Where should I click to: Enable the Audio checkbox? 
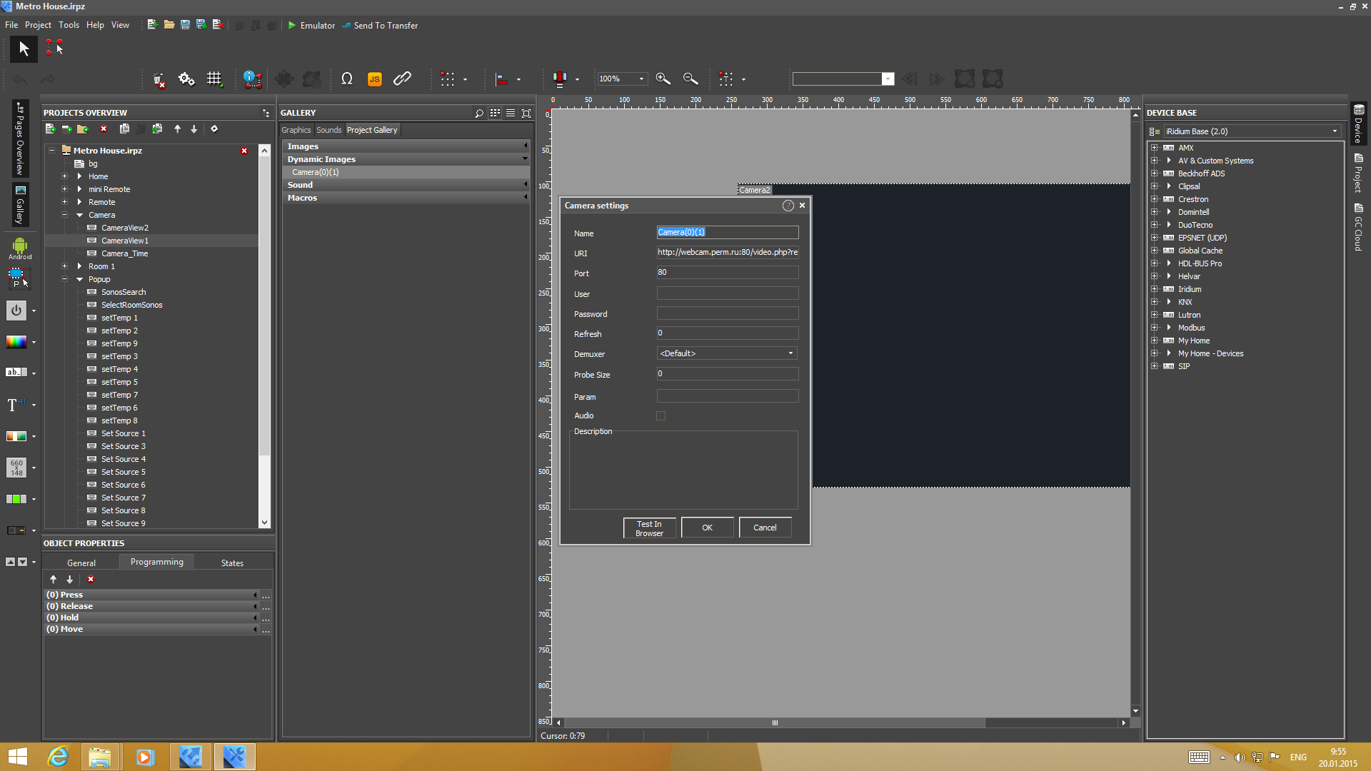(x=661, y=415)
